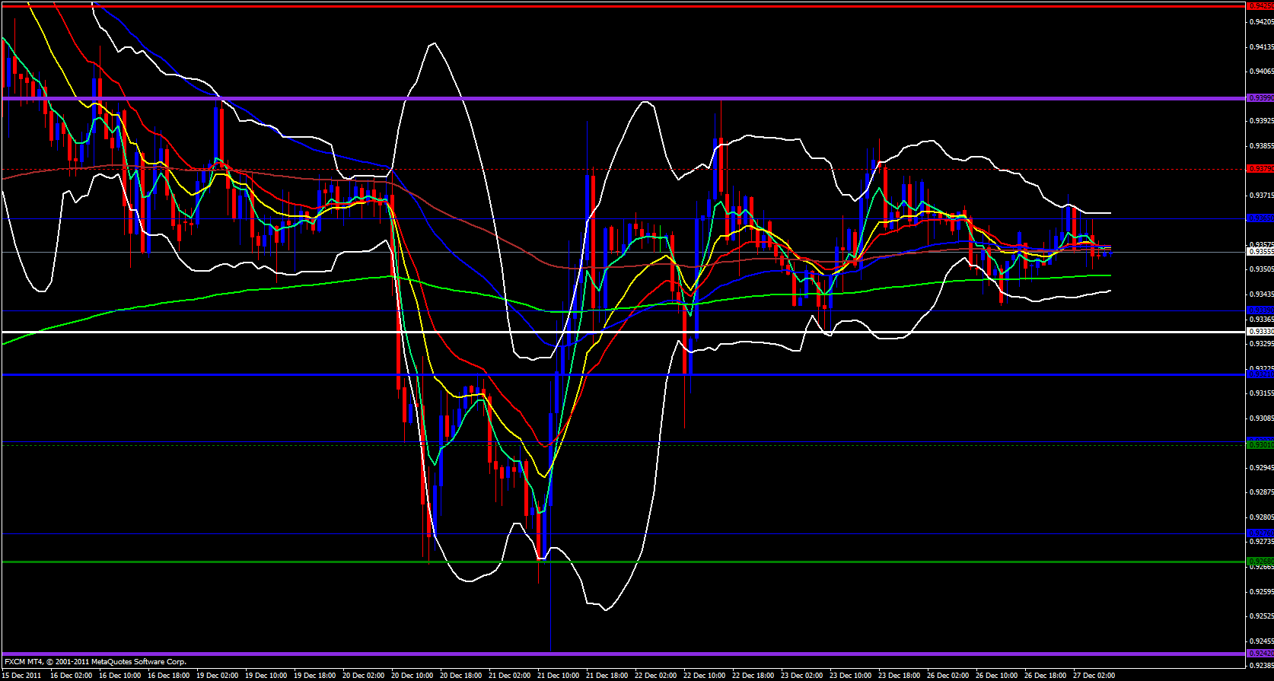Viewport: 1274px width, 681px height.
Task: Click the 26 Dec 02:00 time label
Action: click(x=948, y=675)
